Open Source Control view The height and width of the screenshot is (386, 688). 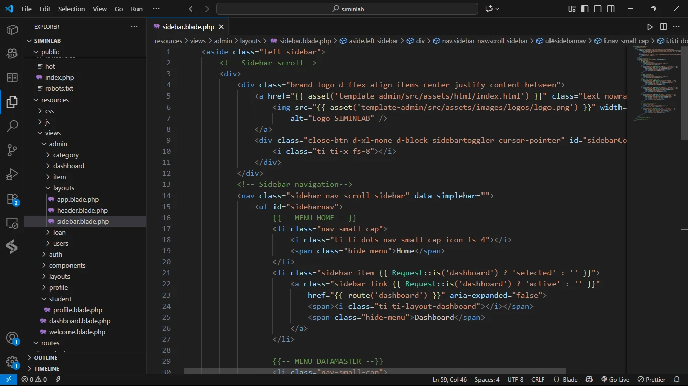(12, 150)
